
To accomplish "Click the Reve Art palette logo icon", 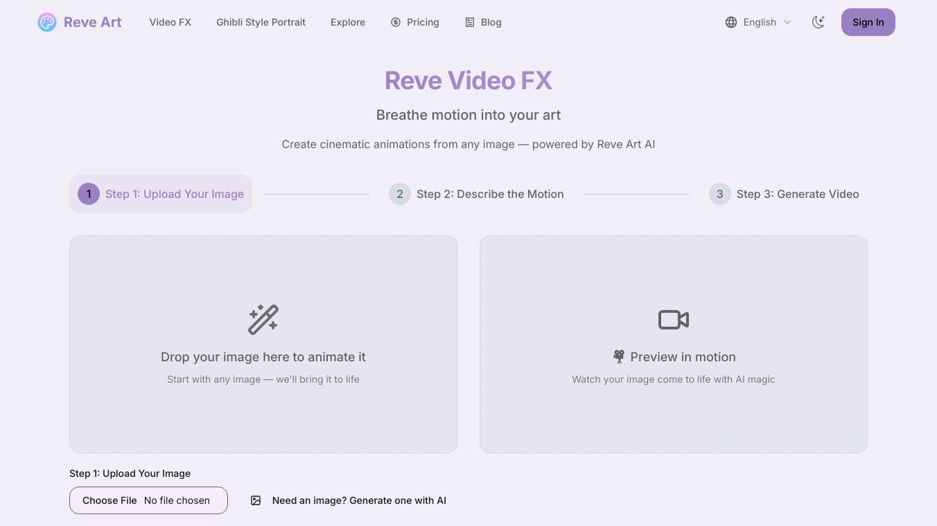I will 47,22.
